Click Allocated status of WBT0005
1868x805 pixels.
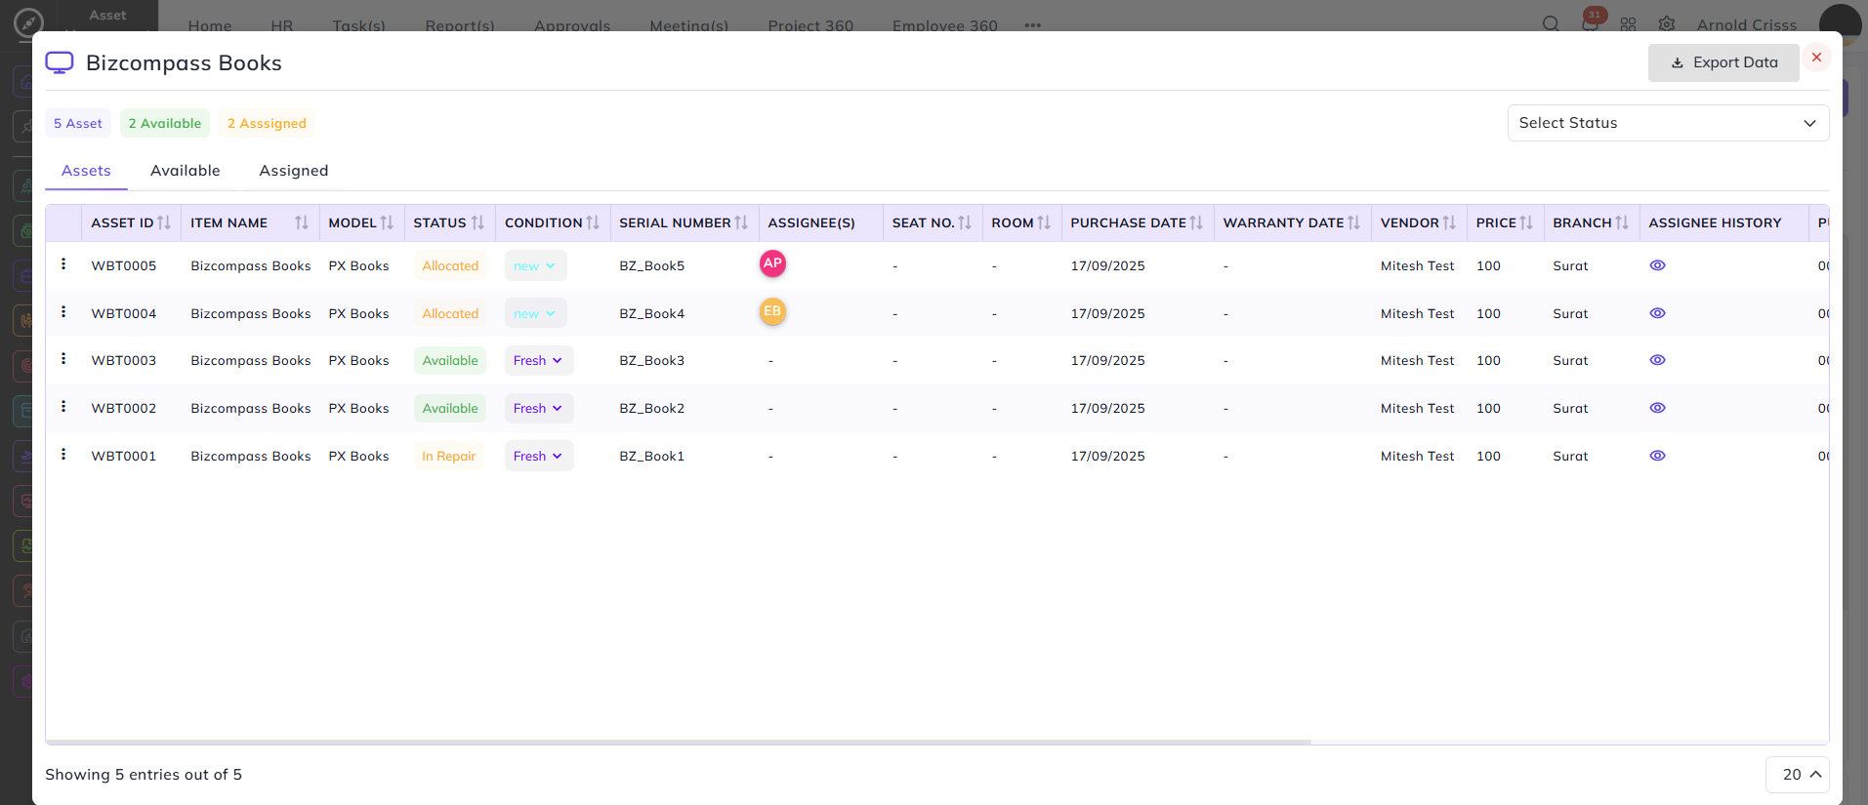[450, 265]
